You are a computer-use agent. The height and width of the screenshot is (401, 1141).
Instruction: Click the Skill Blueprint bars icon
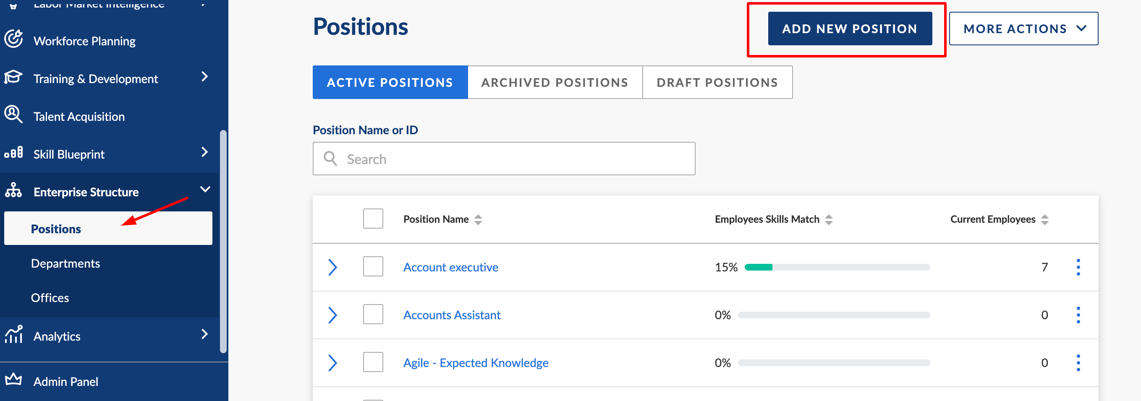click(x=13, y=153)
